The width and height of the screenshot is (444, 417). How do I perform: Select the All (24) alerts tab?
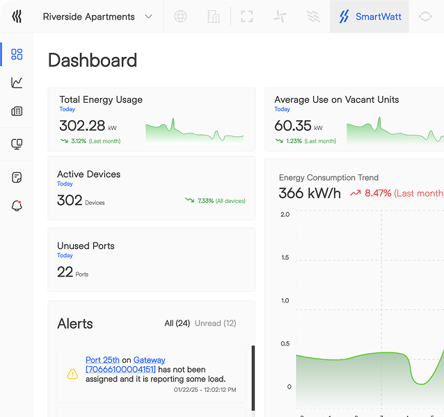(x=177, y=323)
